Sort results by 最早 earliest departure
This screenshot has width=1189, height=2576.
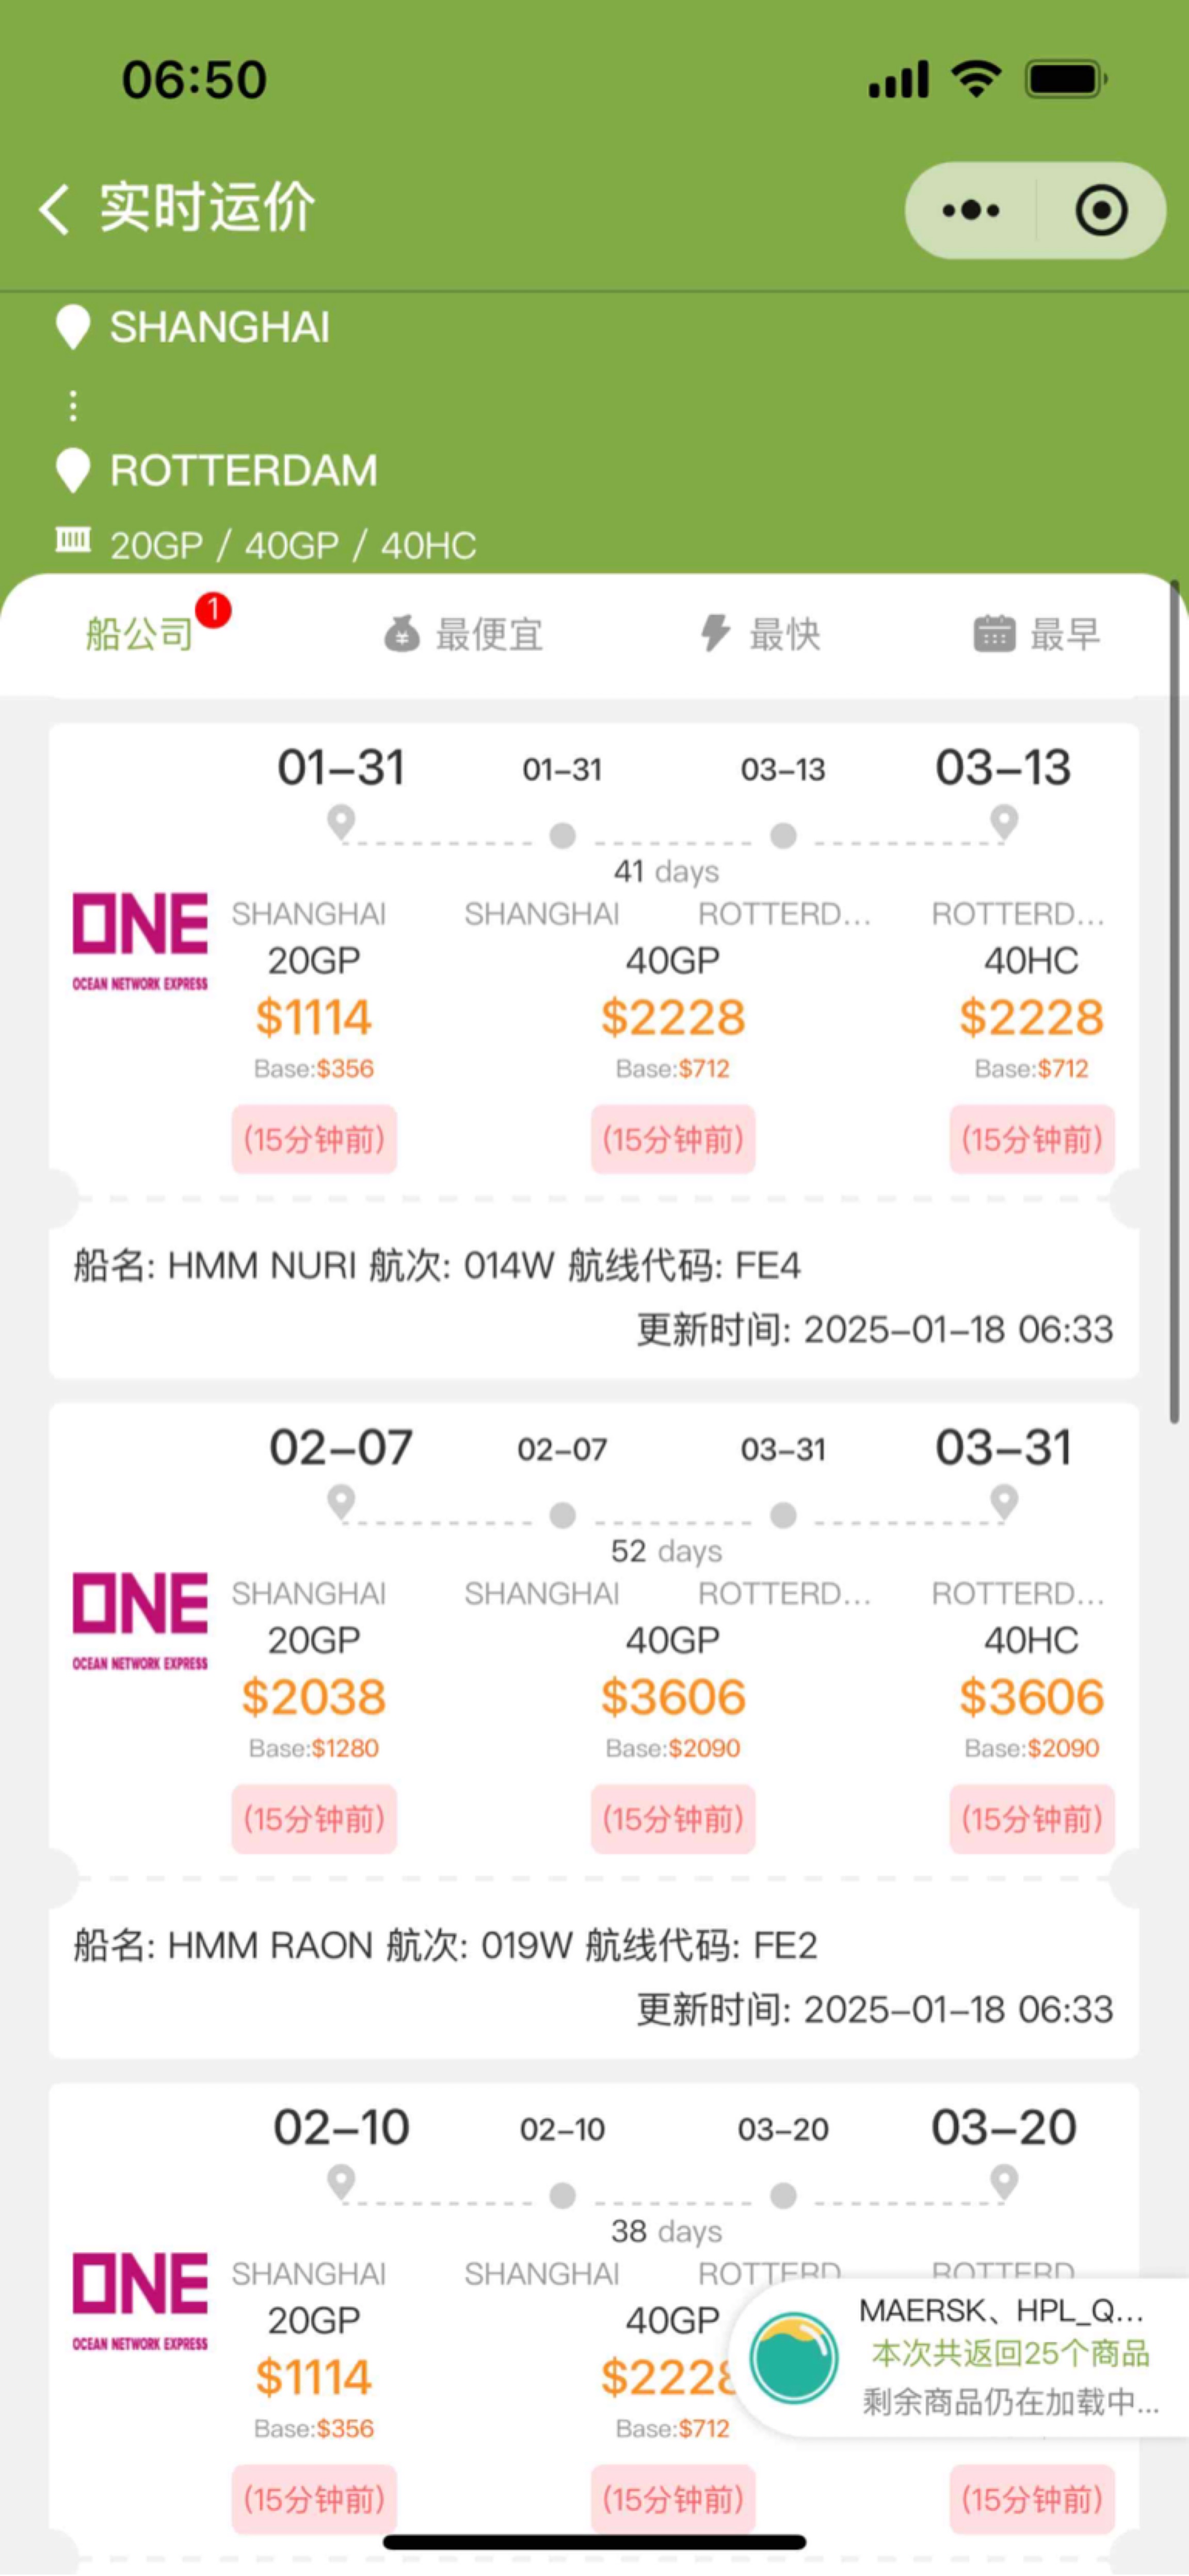1037,634
